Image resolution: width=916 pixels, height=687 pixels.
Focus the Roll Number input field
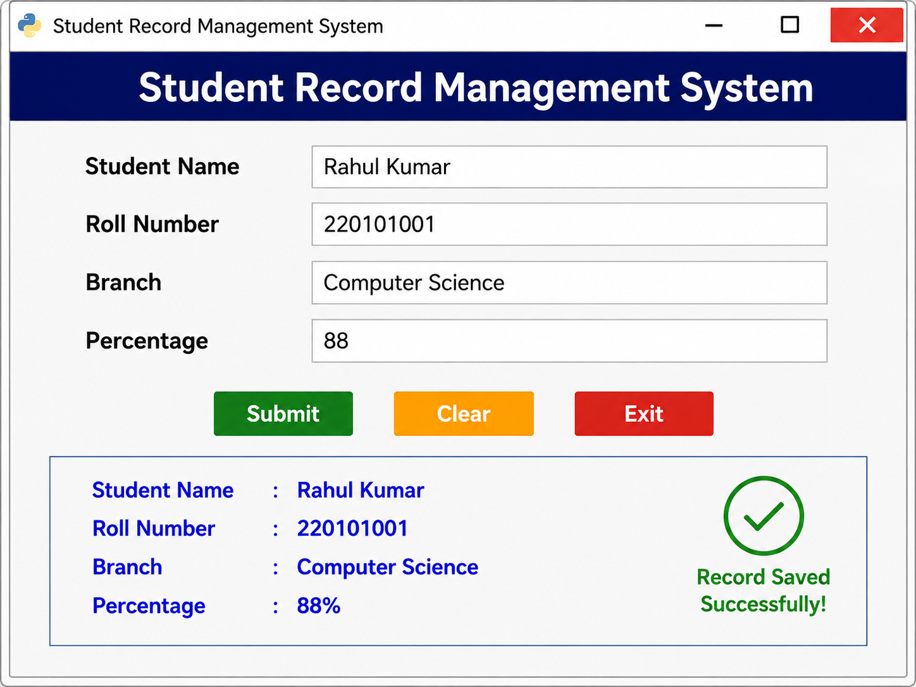569,224
